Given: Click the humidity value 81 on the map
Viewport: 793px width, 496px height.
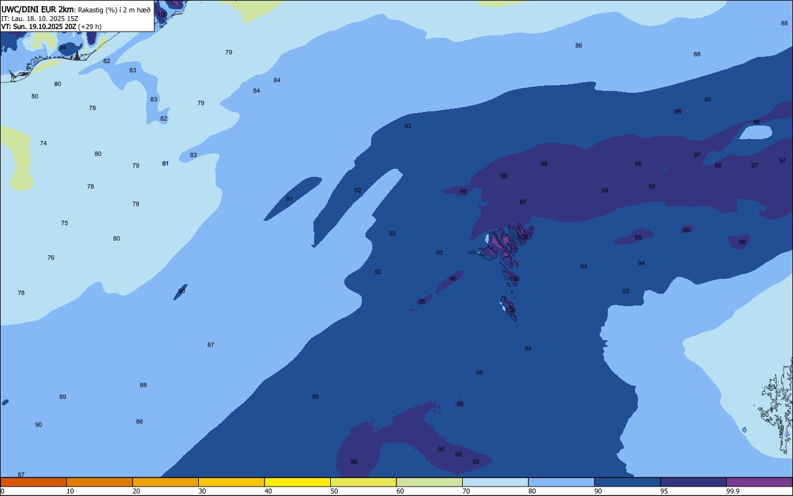Looking at the screenshot, I should coord(165,164).
